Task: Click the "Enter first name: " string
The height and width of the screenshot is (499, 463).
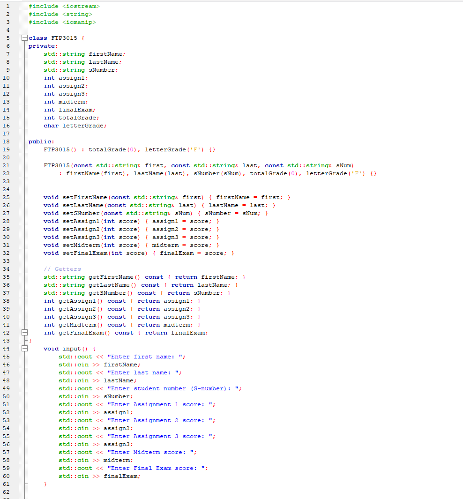Action: point(144,357)
